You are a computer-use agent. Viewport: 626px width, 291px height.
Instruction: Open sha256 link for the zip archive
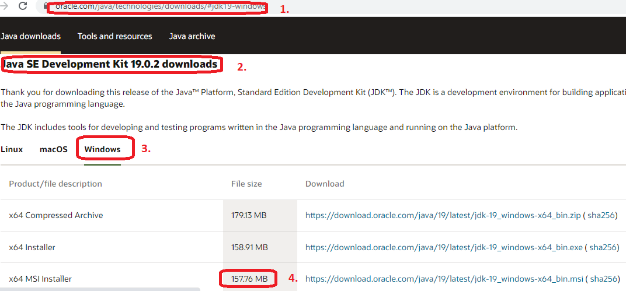point(601,215)
